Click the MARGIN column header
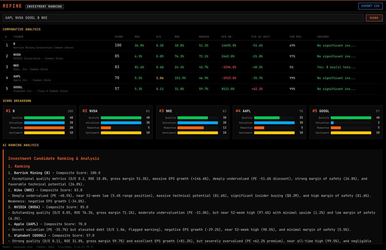 coord(204,37)
